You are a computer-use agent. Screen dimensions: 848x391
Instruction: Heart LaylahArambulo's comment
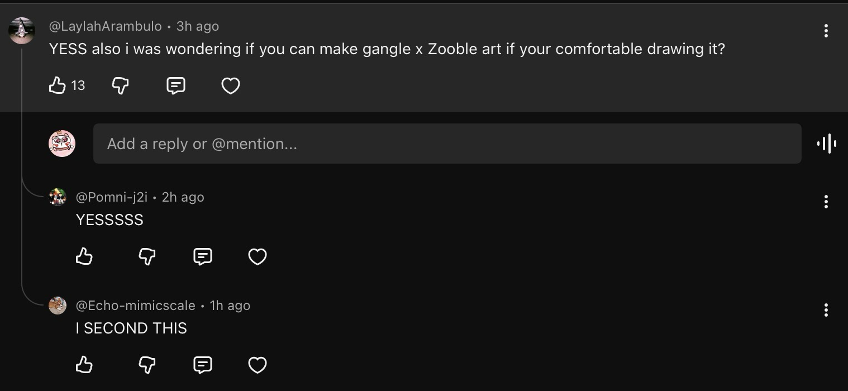(x=231, y=85)
